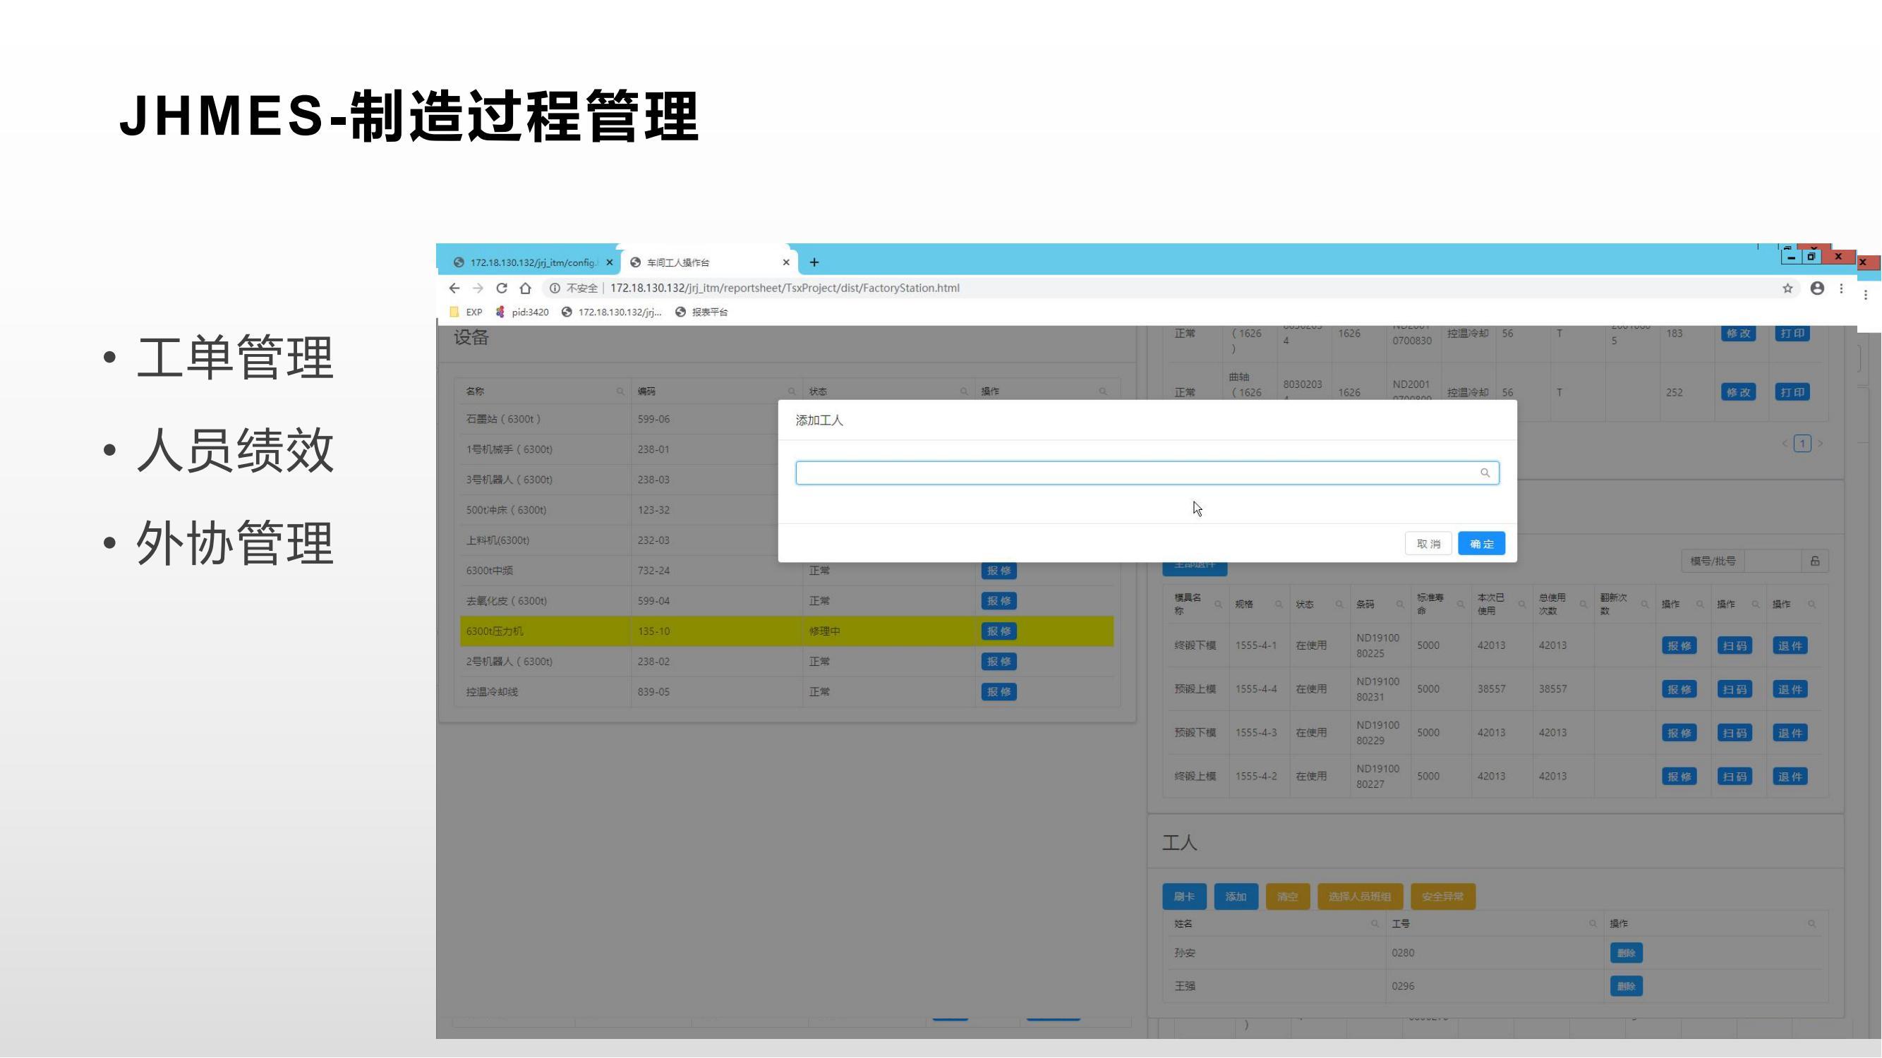This screenshot has height=1058, width=1882.
Task: Cancel dialog with 取消 button
Action: 1428,544
